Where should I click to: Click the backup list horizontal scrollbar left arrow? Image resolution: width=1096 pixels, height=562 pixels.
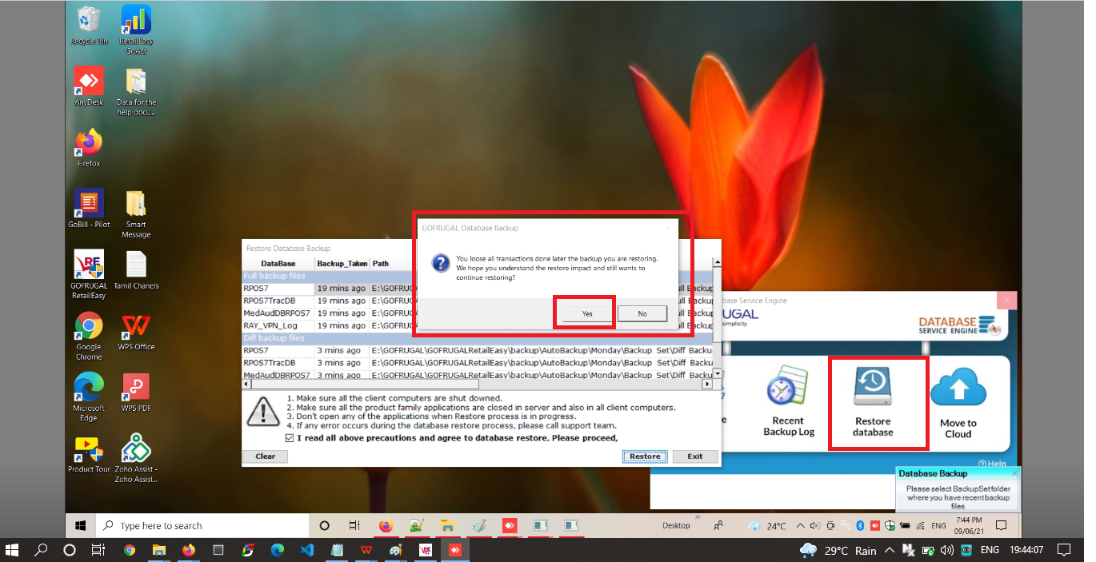(x=247, y=385)
